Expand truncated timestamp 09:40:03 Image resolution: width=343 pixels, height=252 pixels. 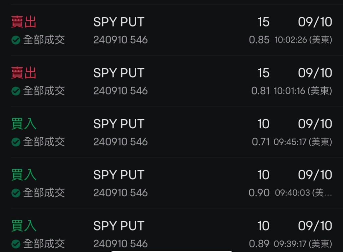303,193
